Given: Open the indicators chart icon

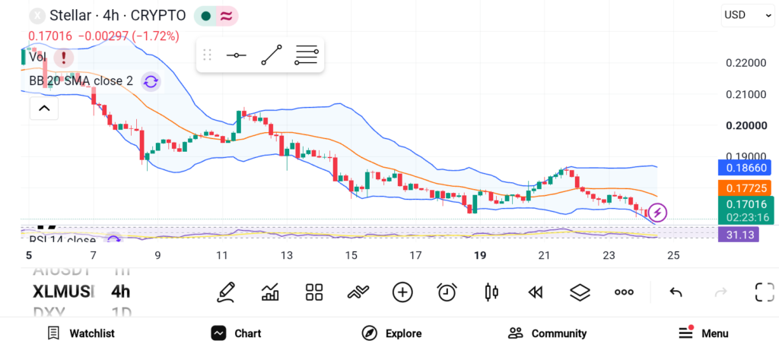Looking at the screenshot, I should 270,292.
